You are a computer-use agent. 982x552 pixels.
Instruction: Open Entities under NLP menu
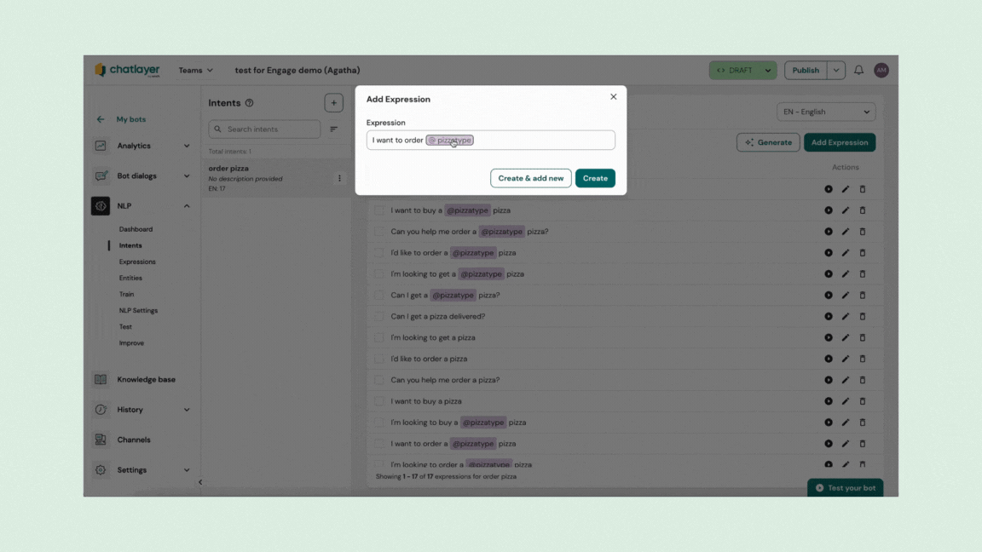[x=130, y=279]
